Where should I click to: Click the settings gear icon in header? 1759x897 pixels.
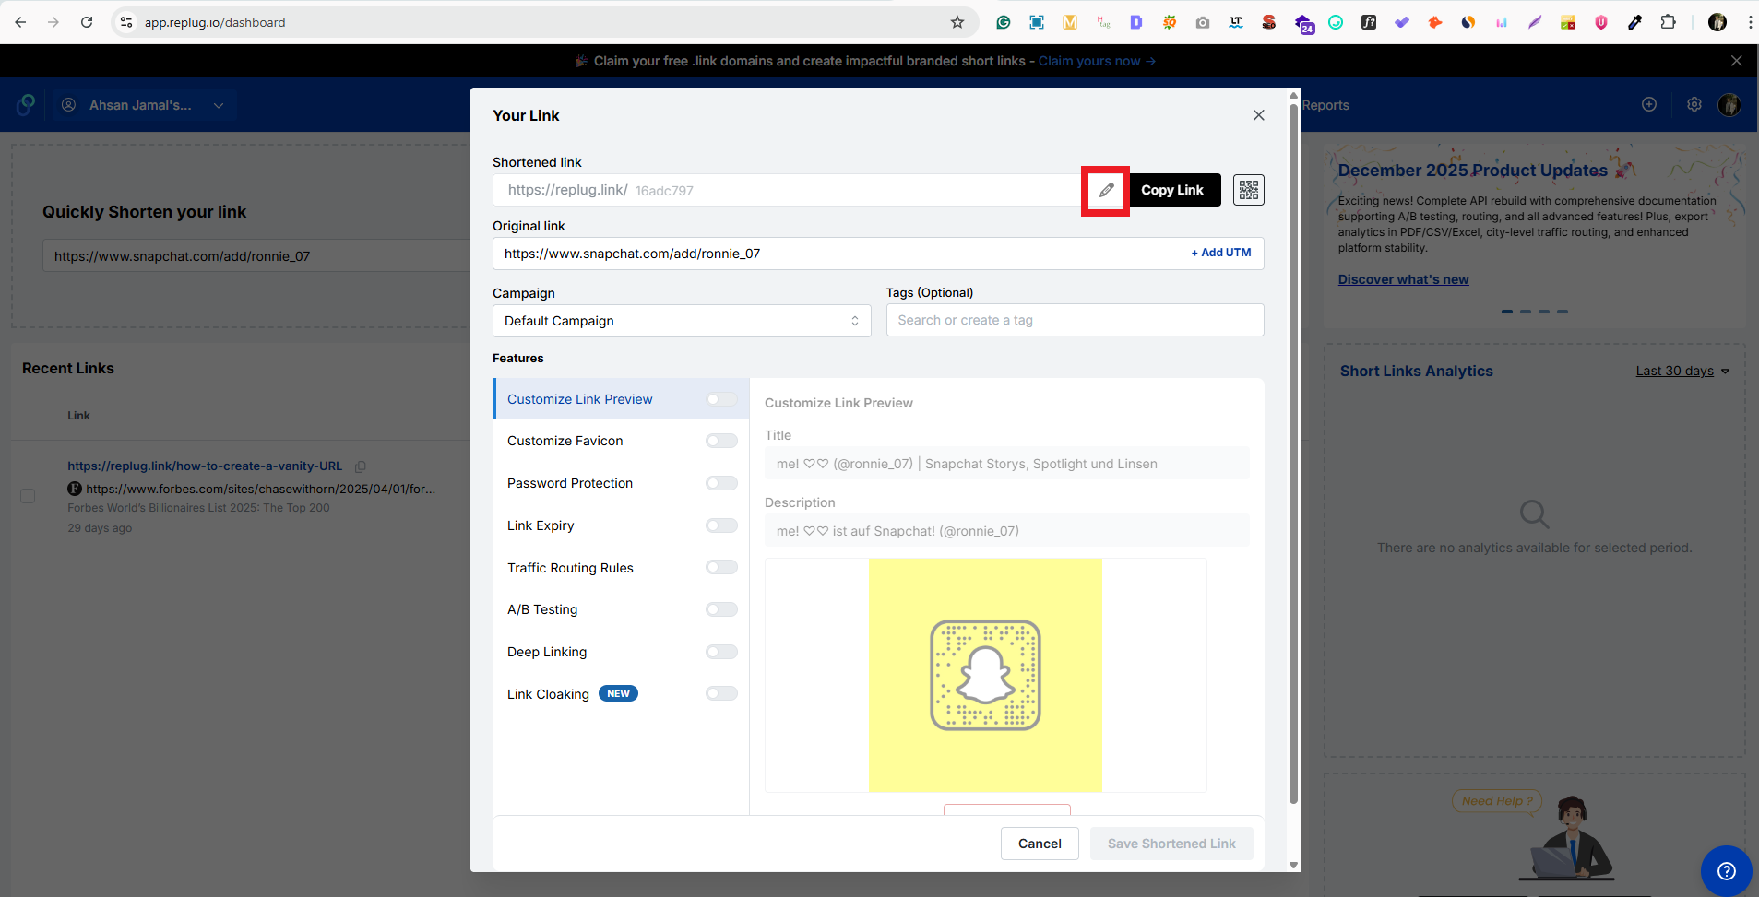tap(1693, 104)
